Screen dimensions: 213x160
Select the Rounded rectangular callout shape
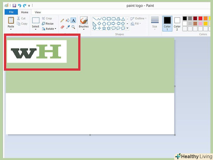pyautogui.click(x=114, y=28)
